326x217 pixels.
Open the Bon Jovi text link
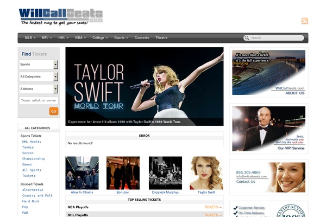tap(123, 192)
